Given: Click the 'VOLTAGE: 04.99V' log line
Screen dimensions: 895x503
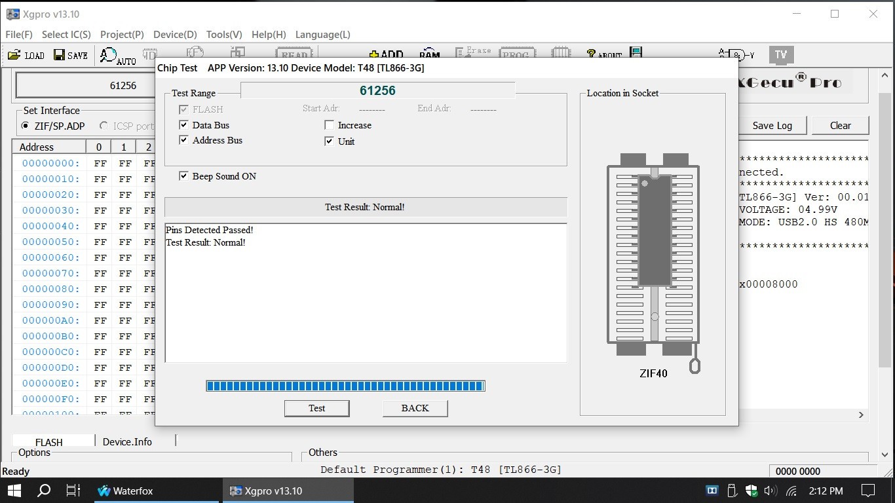Looking at the screenshot, I should point(788,210).
